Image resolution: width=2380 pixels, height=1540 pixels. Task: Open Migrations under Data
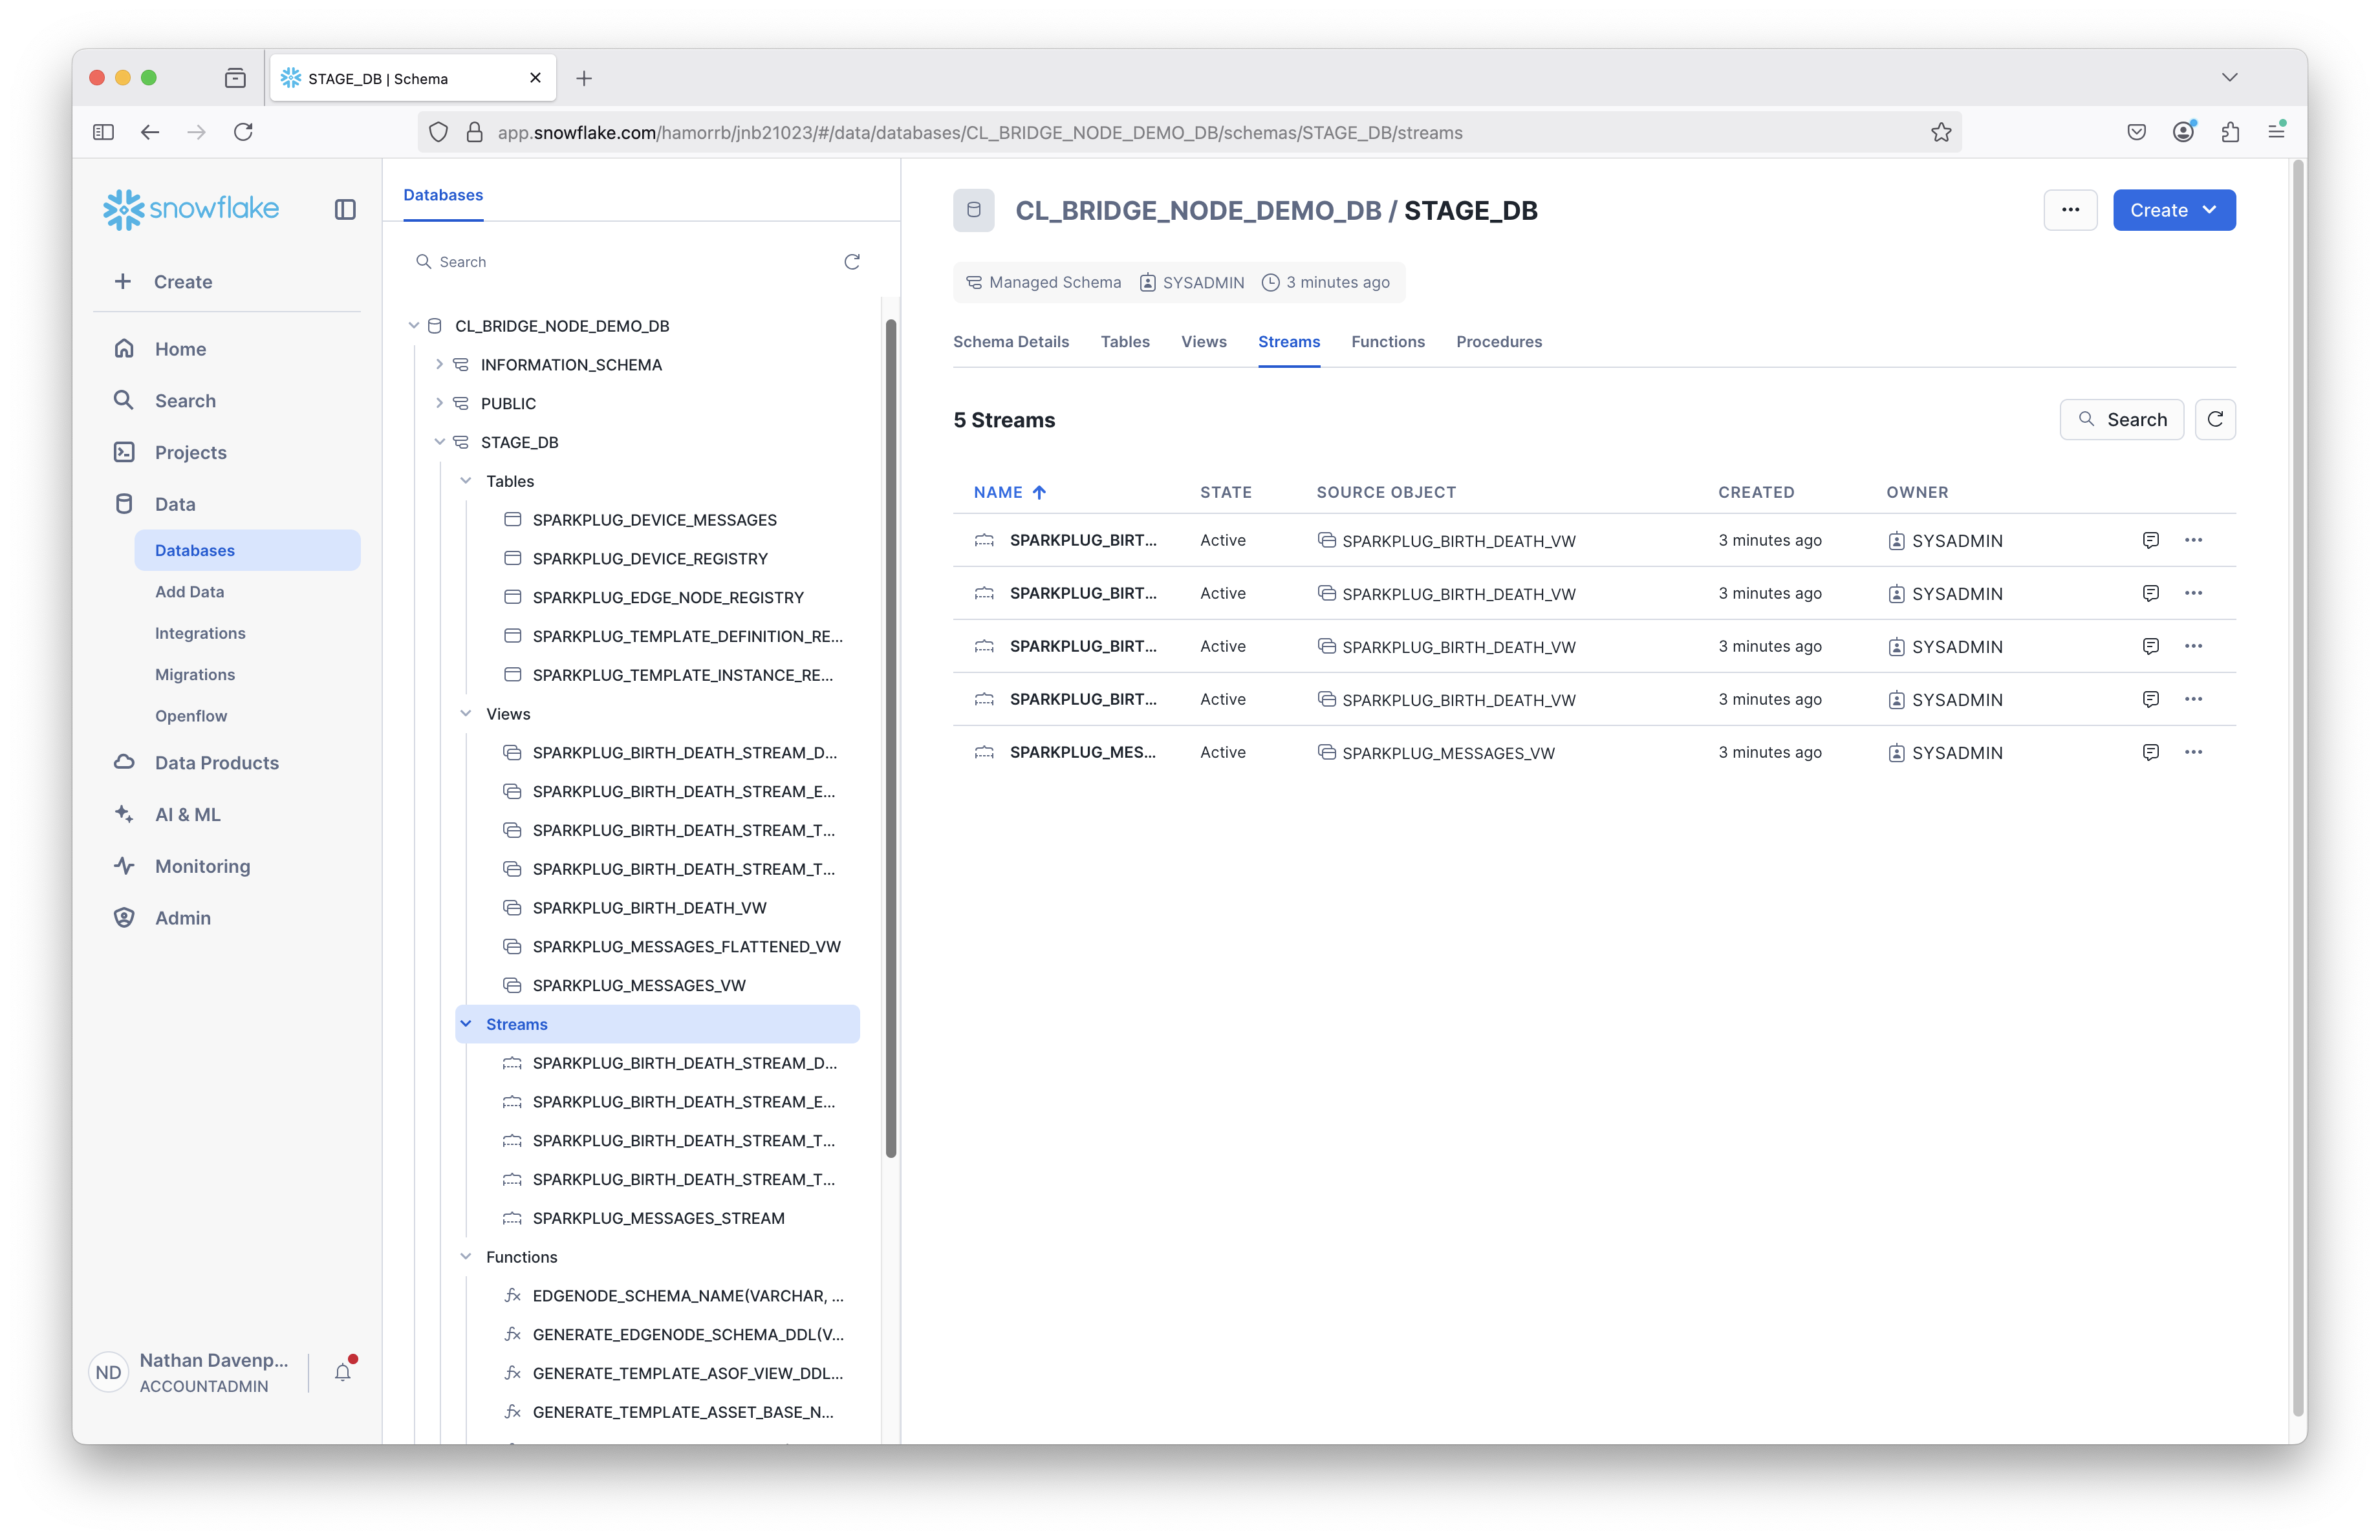click(195, 674)
